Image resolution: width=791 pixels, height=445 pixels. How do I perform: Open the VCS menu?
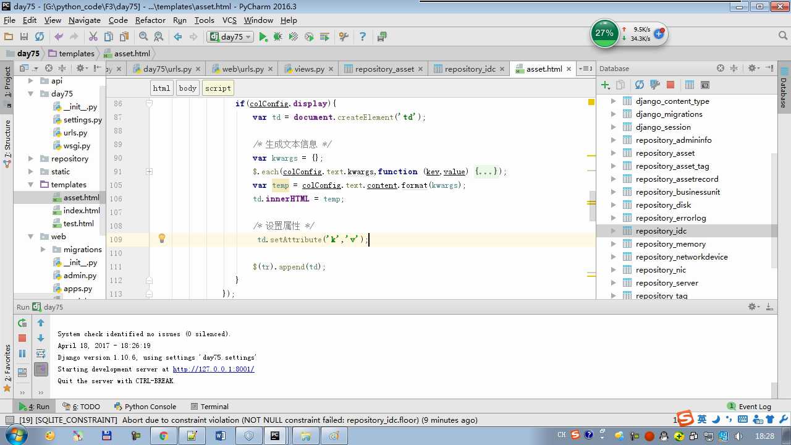[229, 20]
